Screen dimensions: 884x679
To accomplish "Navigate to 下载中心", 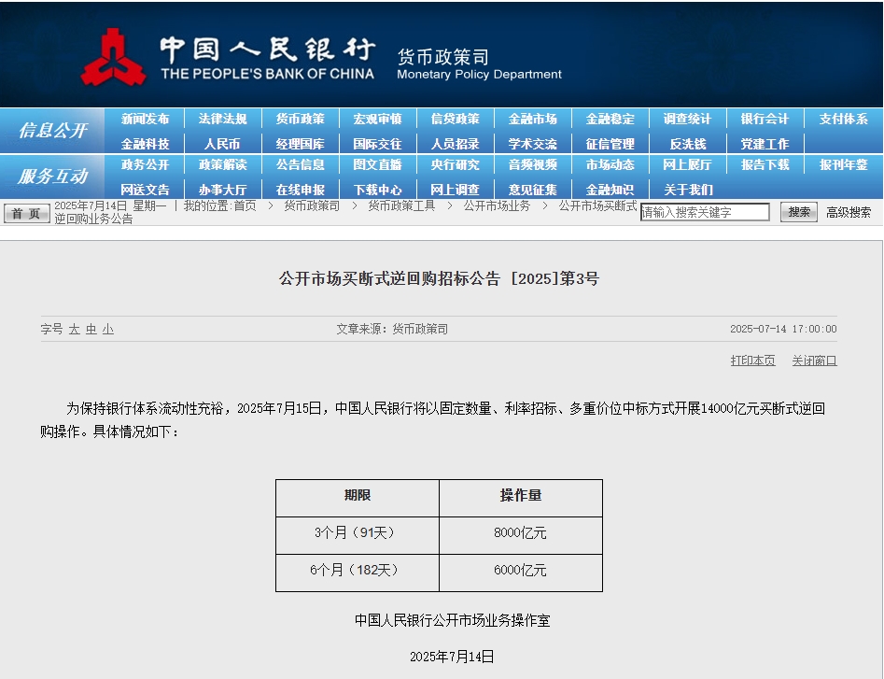I will pyautogui.click(x=377, y=190).
